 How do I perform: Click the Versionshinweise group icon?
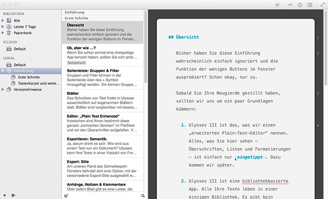tap(9, 89)
